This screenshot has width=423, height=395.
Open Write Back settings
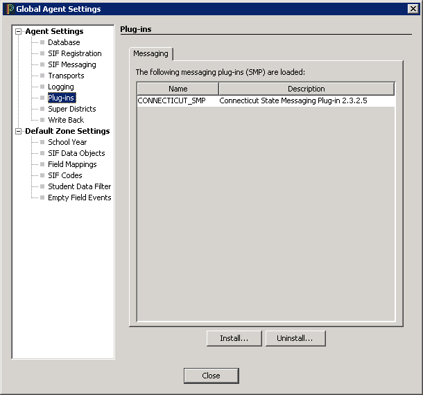coord(66,120)
